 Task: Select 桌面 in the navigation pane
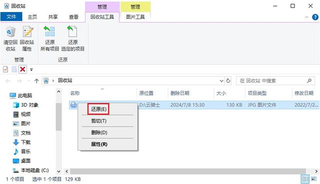pyautogui.click(x=21, y=161)
